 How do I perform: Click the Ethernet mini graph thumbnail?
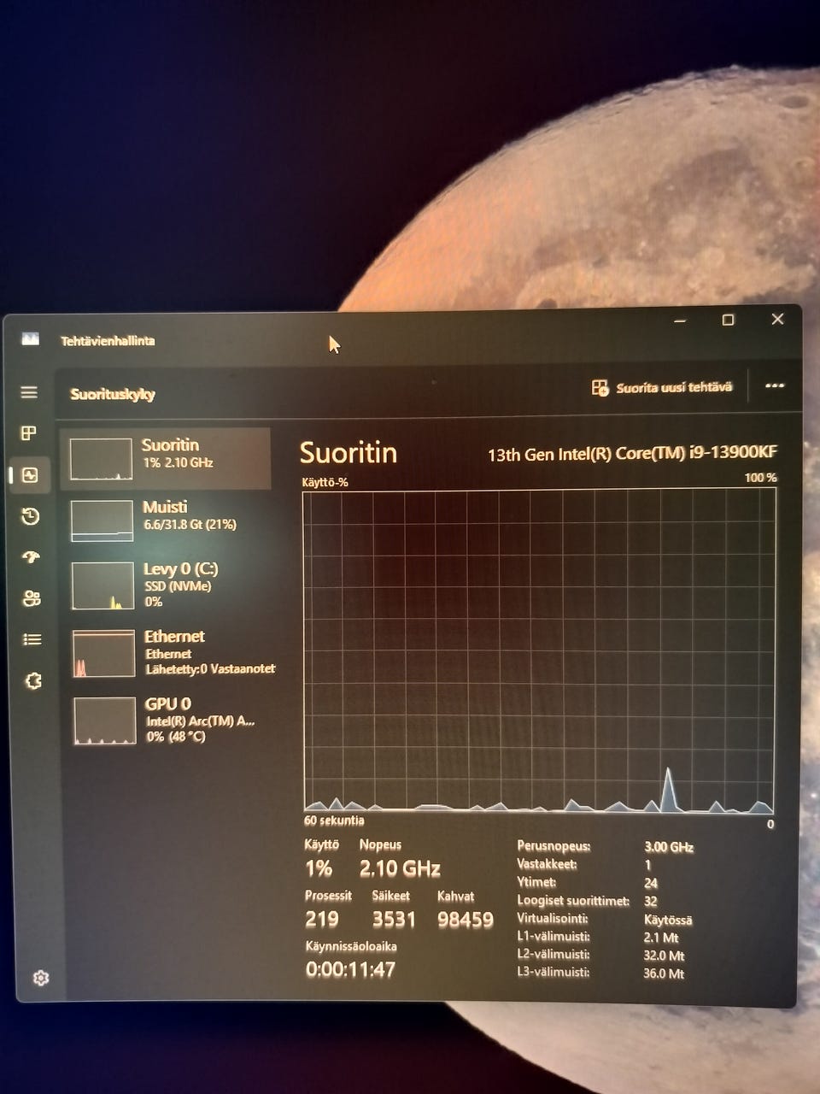click(103, 654)
